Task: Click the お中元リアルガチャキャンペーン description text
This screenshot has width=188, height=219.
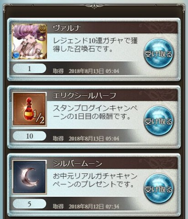Action: click(x=95, y=180)
